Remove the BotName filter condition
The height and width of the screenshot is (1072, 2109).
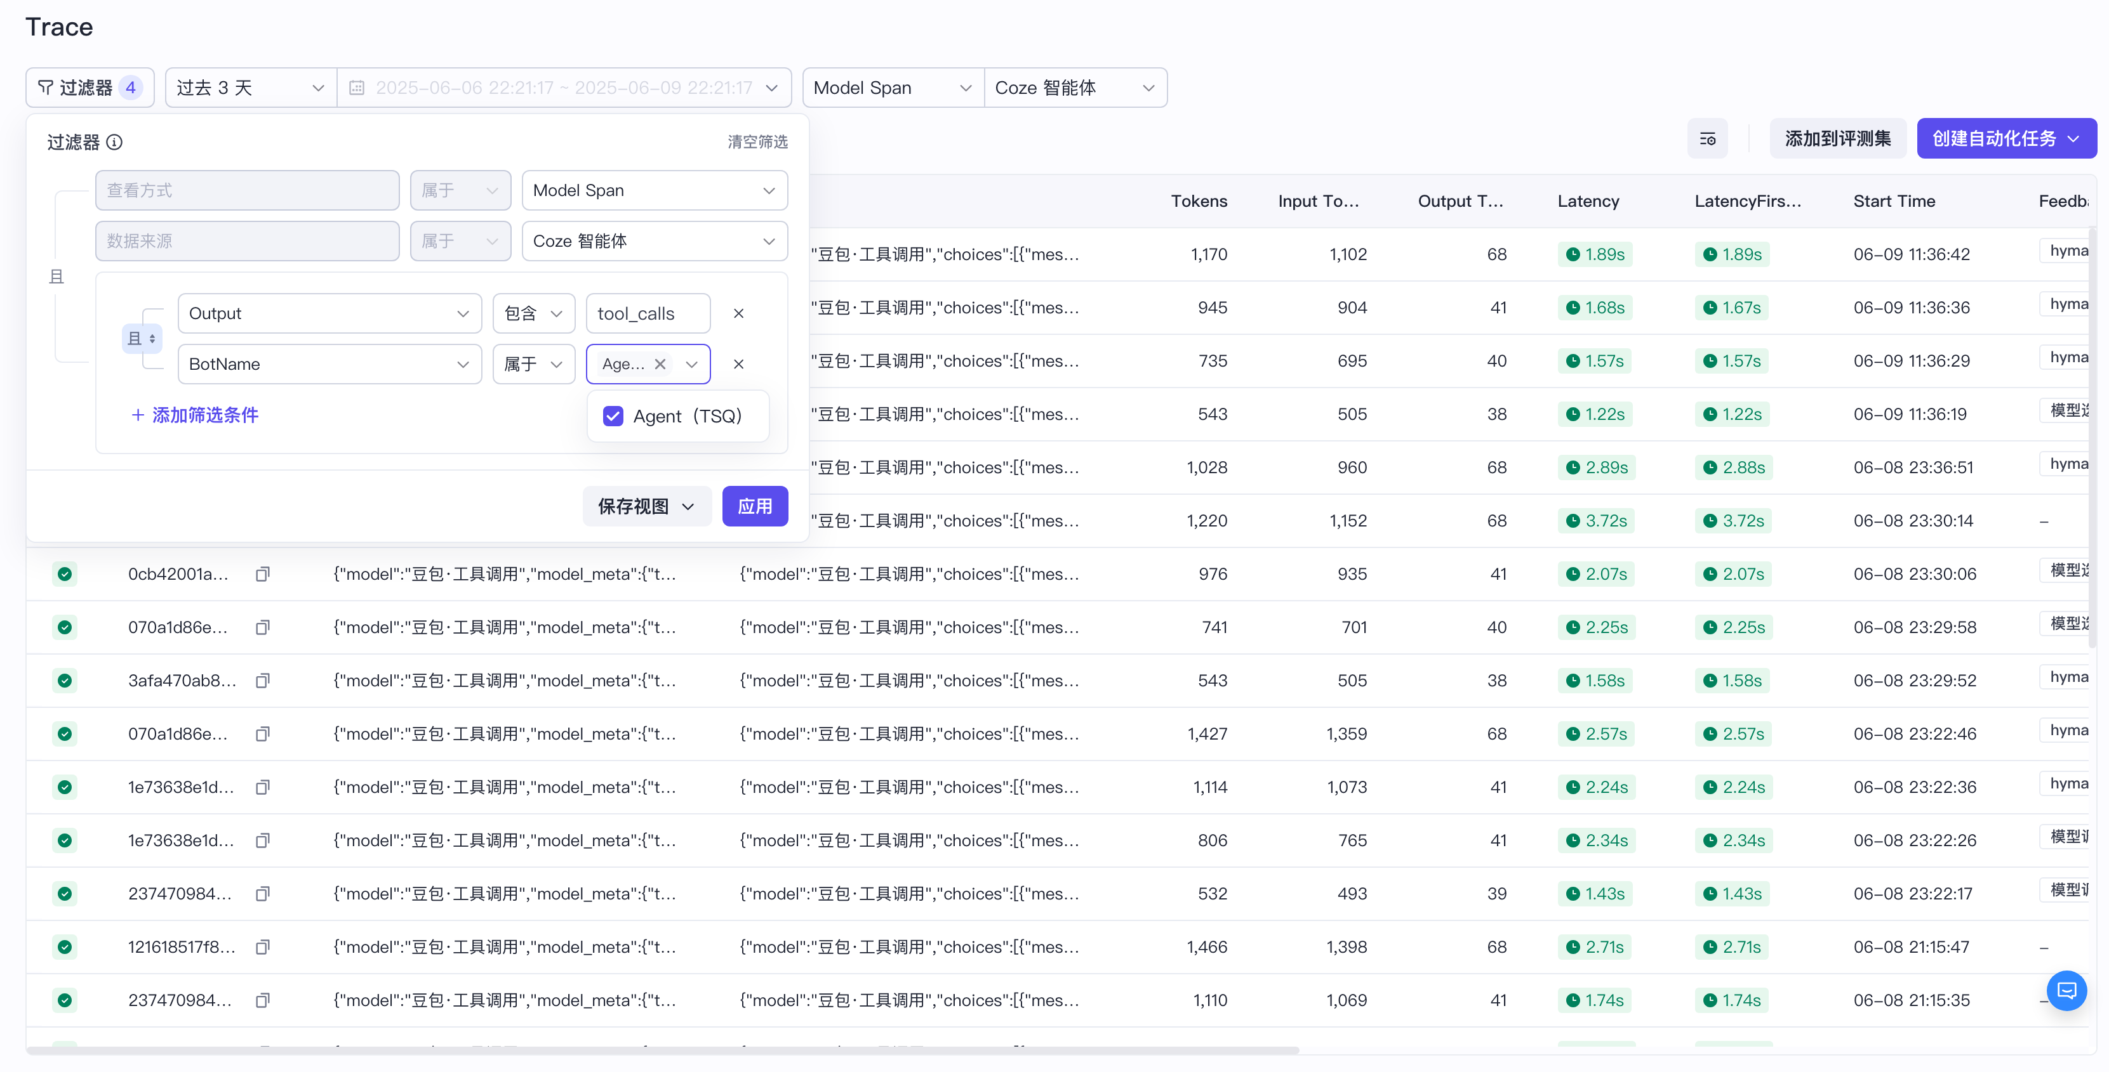tap(738, 364)
